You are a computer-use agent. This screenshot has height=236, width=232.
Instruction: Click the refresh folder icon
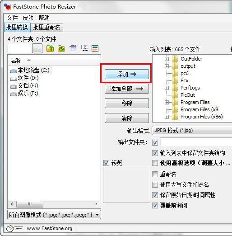[61, 48]
